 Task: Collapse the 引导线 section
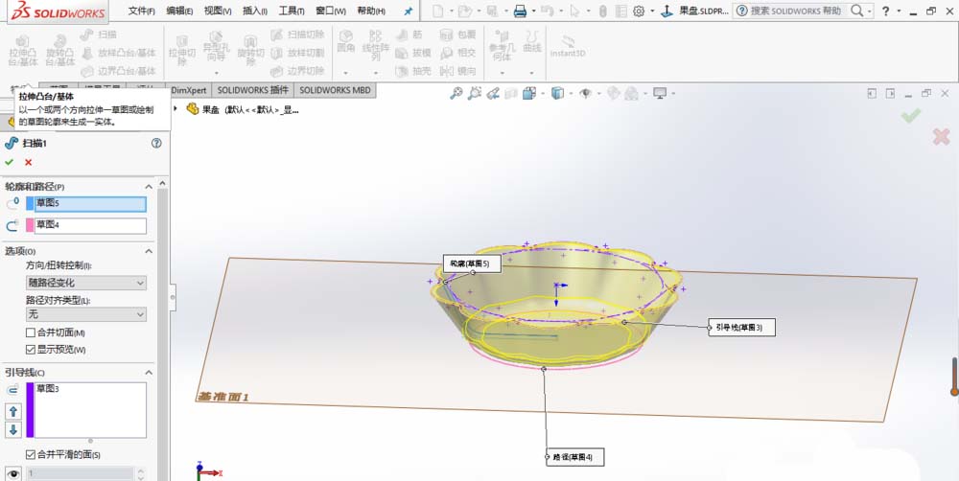(x=149, y=372)
